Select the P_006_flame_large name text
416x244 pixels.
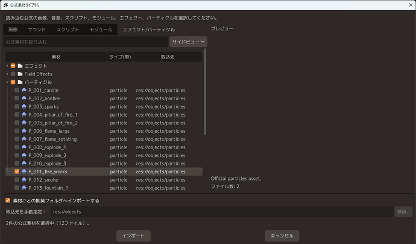pyautogui.click(x=49, y=131)
